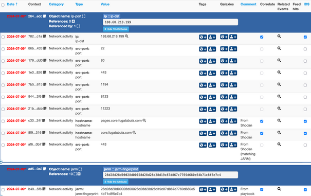The width and height of the screenshot is (311, 196).
Task: Click the jarm-fingerprint value field
Action: 170,175
